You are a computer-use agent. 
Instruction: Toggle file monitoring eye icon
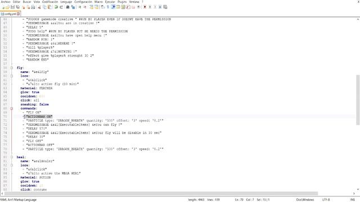point(139,7)
